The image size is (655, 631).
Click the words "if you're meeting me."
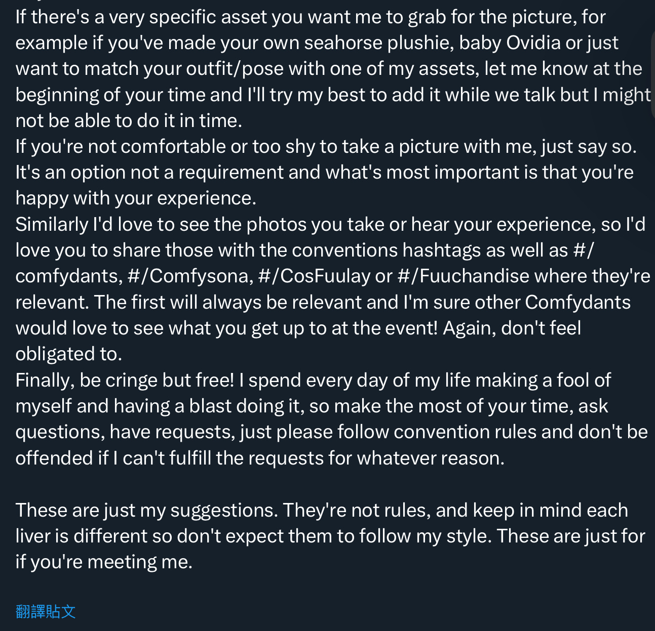point(104,562)
